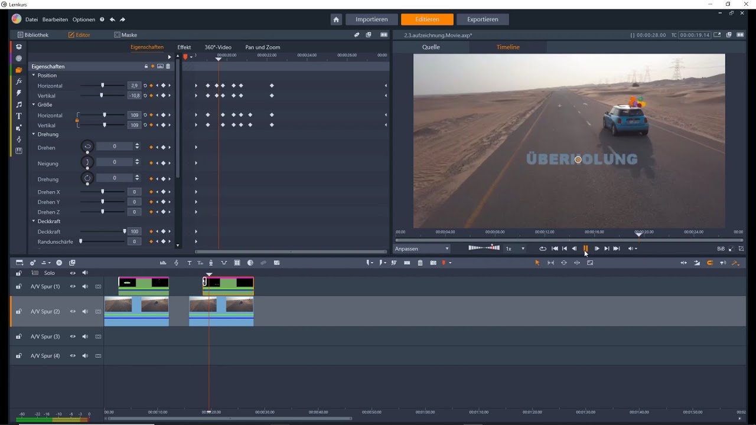Screen dimensions: 756x425
Task: Switch to the Maske tab
Action: click(125, 35)
